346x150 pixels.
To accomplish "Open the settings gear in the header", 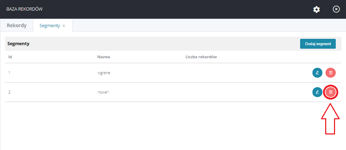I will (x=316, y=10).
